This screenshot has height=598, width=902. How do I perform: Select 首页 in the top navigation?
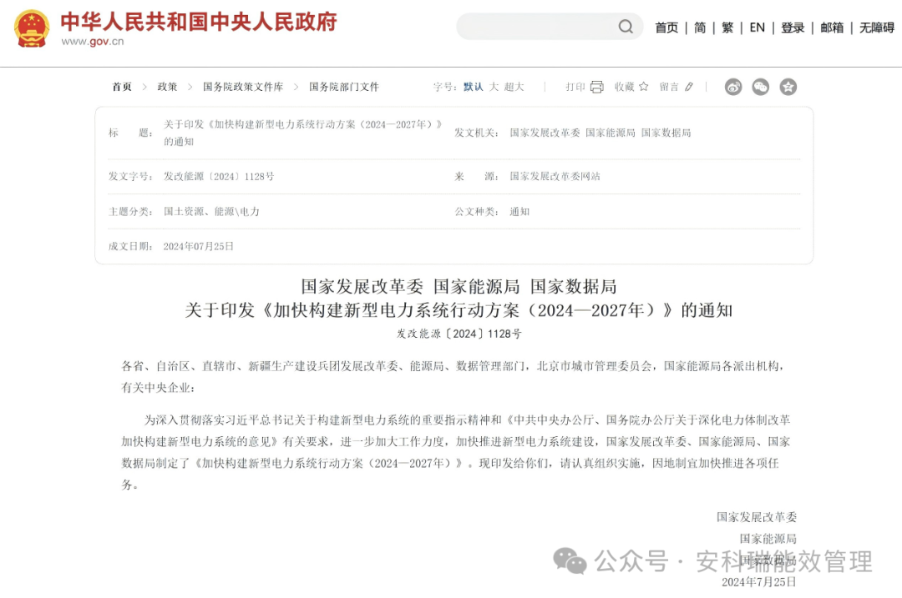(666, 27)
